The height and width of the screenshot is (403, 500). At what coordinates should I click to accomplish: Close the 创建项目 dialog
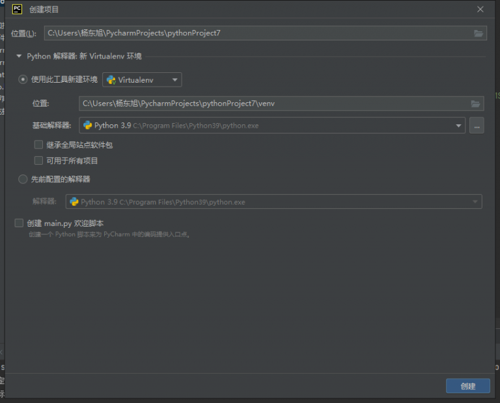tap(480, 9)
